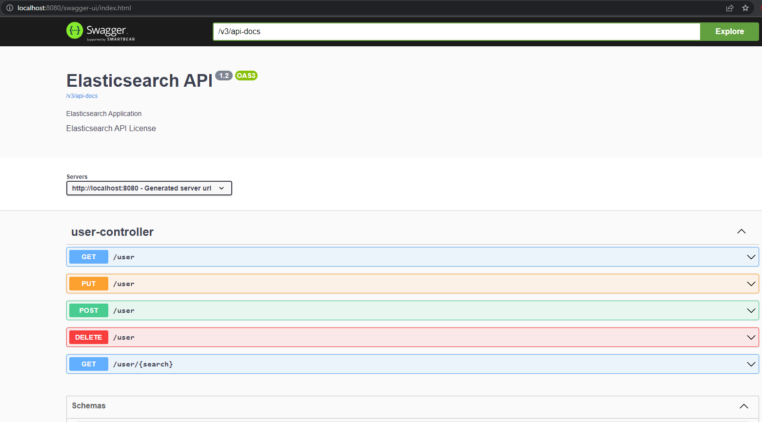Click the 1.2 version label
Image resolution: width=762 pixels, height=422 pixels.
point(223,76)
